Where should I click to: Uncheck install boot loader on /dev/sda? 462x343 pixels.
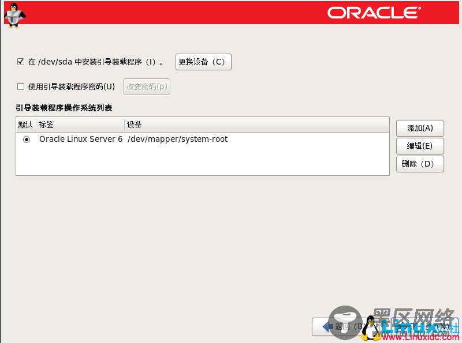pos(21,62)
